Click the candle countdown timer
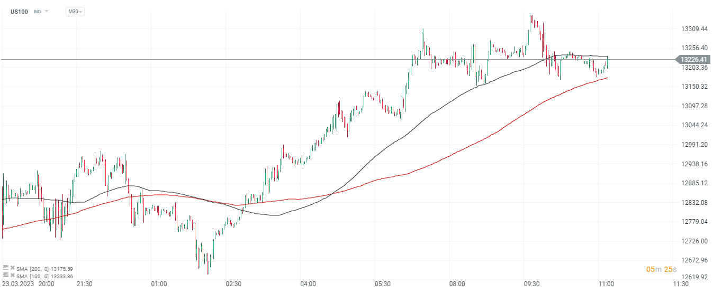This screenshot has height=293, width=713. pos(661,270)
